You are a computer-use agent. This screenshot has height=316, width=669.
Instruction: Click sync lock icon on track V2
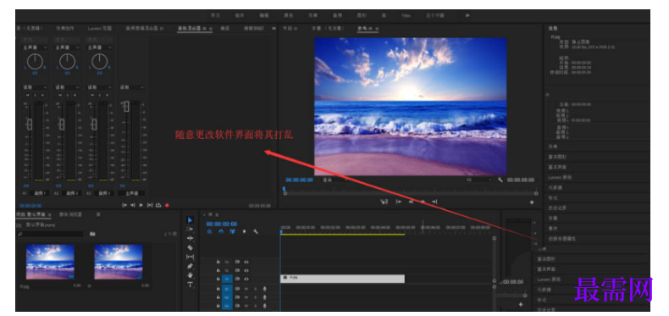pos(237,270)
